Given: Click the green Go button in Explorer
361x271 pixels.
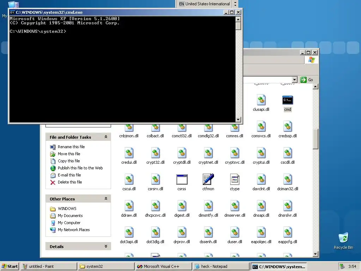Looking at the screenshot, I should pos(307,80).
